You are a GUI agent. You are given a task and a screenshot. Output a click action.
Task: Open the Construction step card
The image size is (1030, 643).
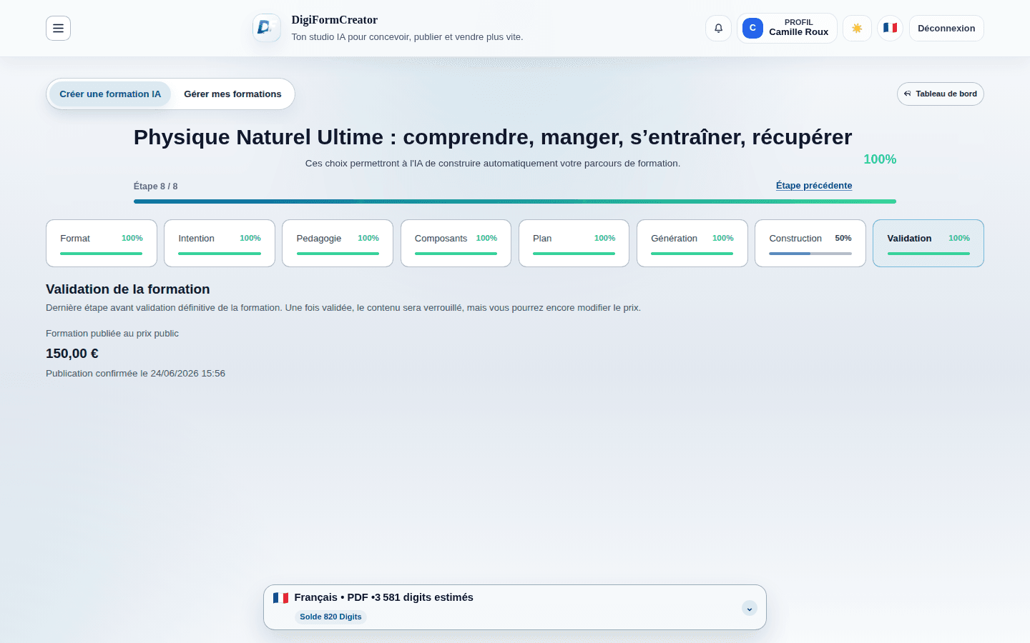tap(810, 243)
